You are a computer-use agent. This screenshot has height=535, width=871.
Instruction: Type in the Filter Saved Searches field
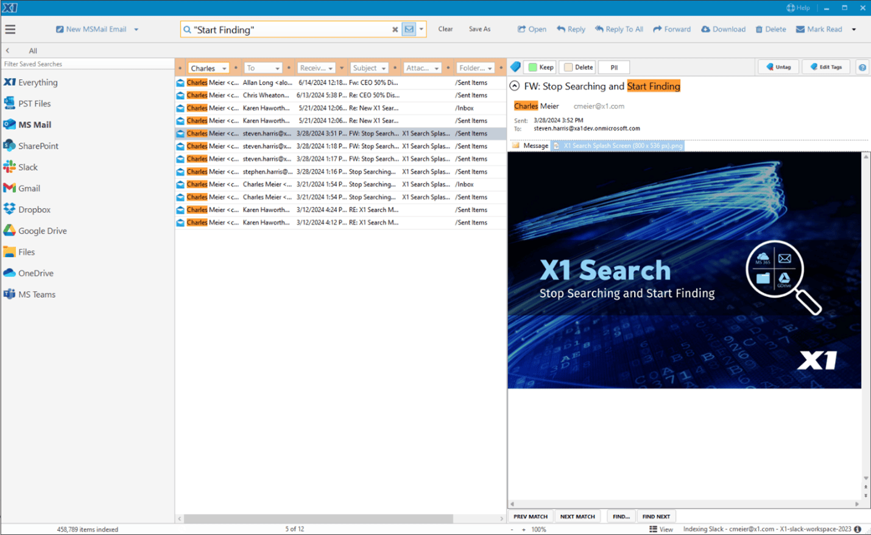click(x=85, y=63)
